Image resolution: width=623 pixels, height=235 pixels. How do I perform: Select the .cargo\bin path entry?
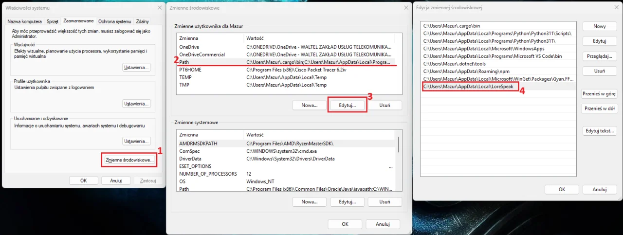[498, 26]
